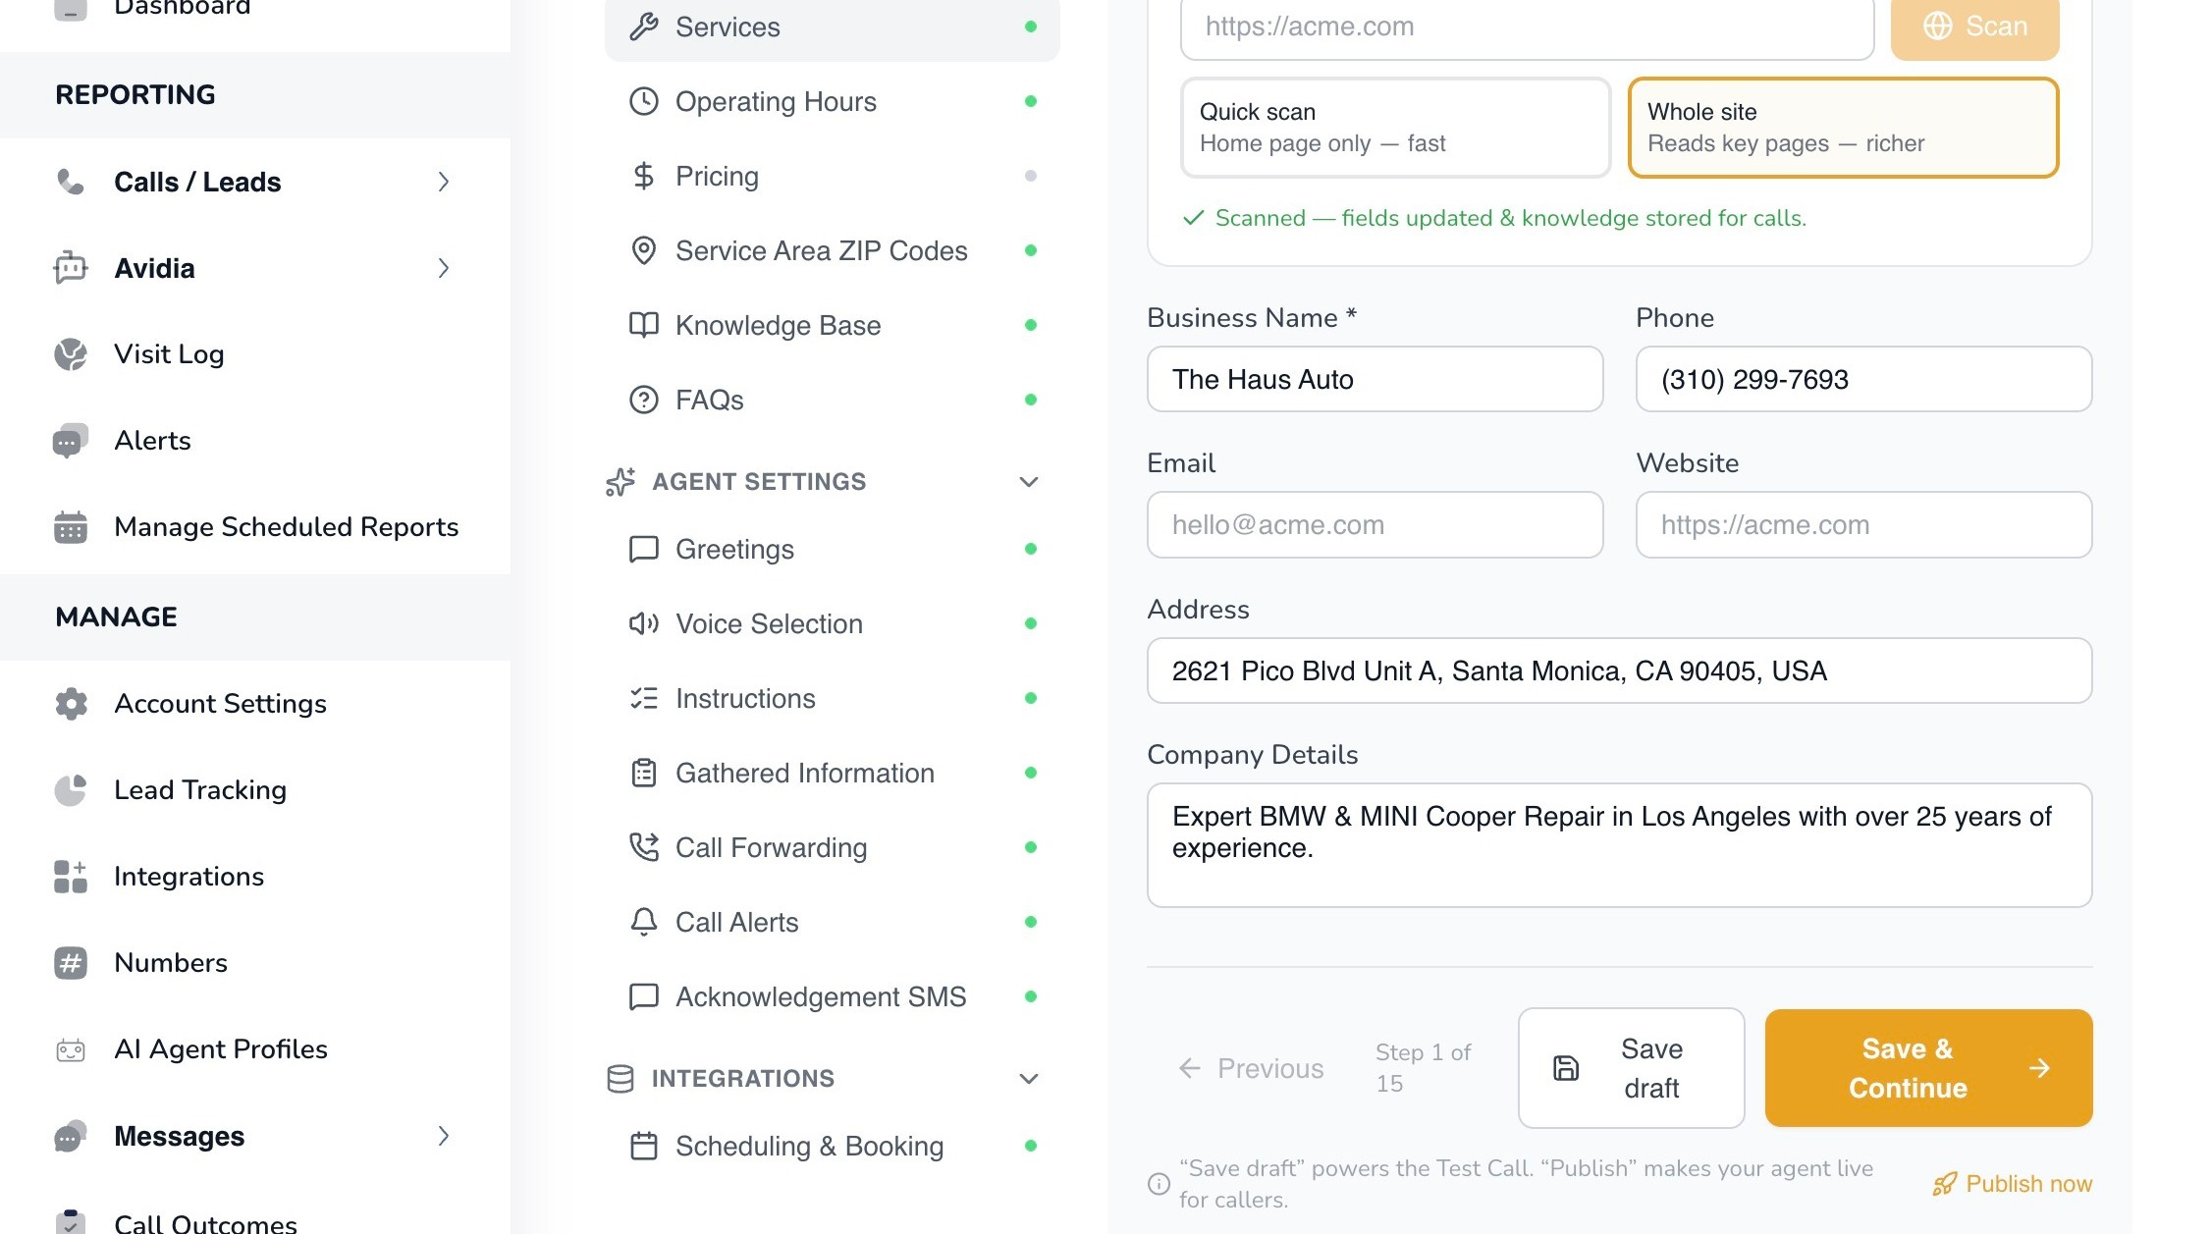The image size is (2211, 1234).
Task: Open Gathered Information step
Action: (x=833, y=773)
